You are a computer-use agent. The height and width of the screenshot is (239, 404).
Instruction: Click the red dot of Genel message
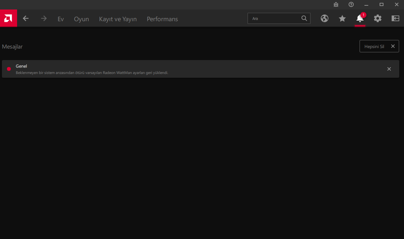[9, 69]
